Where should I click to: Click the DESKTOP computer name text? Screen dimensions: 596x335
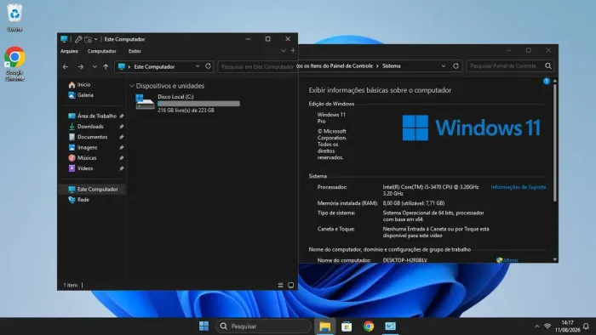[x=404, y=260]
